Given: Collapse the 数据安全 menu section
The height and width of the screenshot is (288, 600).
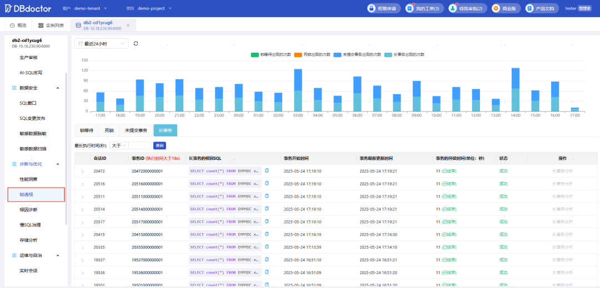Looking at the screenshot, I should coord(58,88).
